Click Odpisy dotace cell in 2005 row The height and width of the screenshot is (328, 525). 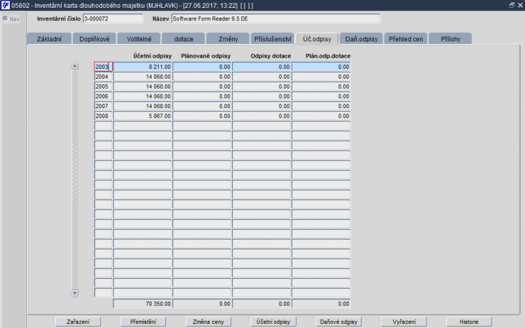[x=261, y=87]
